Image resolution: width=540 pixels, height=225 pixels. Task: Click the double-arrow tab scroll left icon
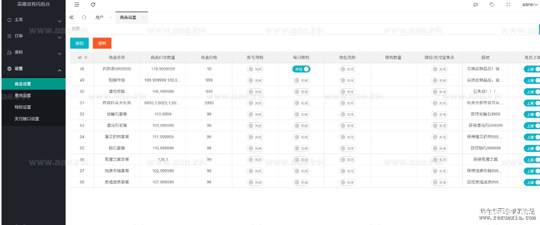[x=71, y=17]
